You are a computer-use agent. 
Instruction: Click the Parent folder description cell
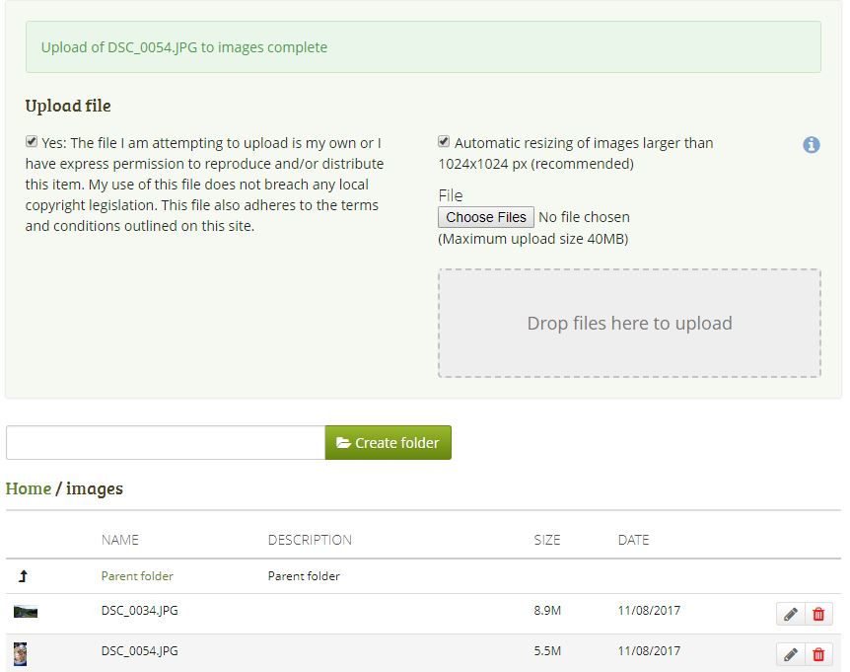tap(304, 576)
